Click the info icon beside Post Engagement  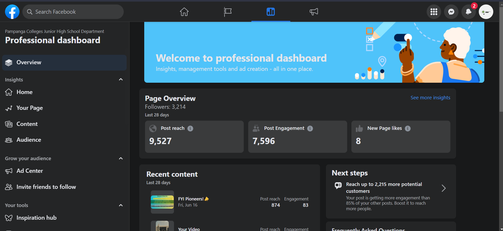(x=310, y=129)
